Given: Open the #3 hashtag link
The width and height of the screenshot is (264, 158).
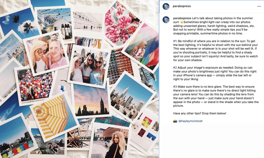Looking at the screenshot, I should pyautogui.click(x=175, y=87).
